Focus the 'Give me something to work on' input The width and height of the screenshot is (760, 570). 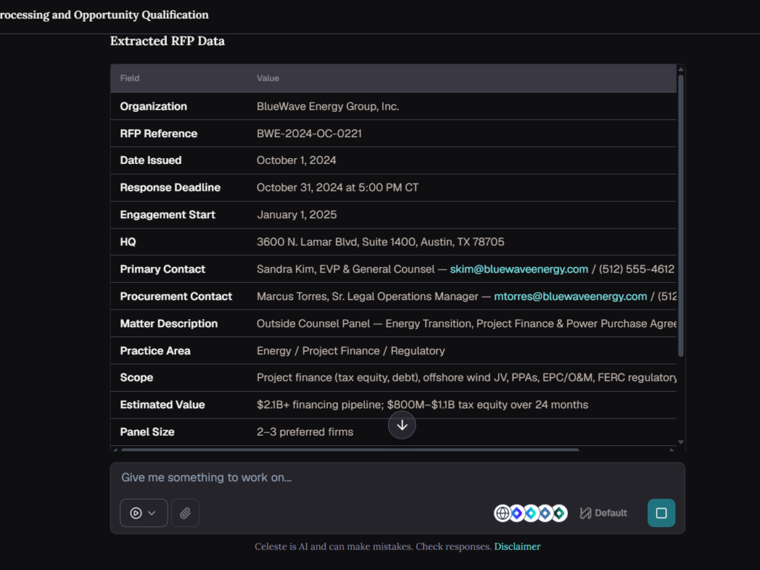click(x=398, y=477)
